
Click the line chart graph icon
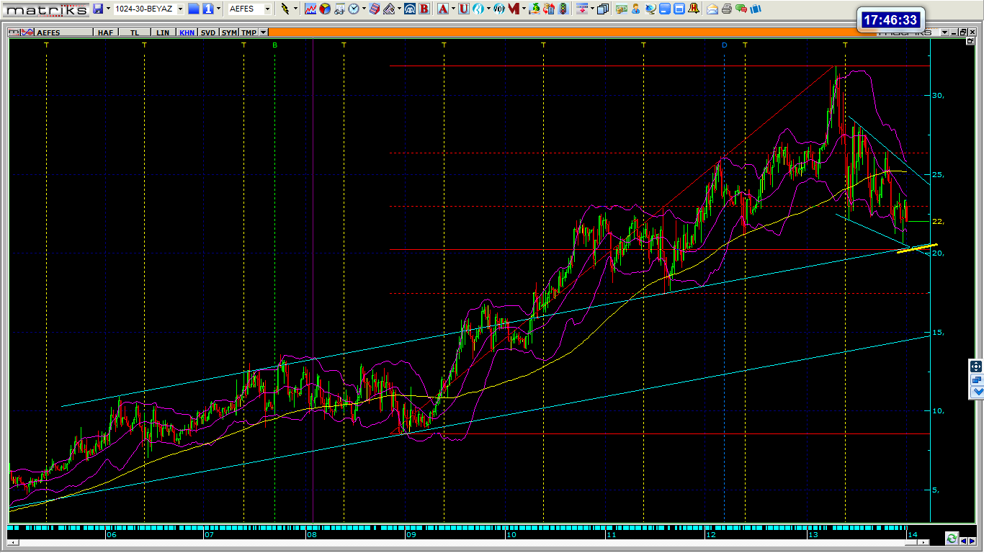point(310,9)
